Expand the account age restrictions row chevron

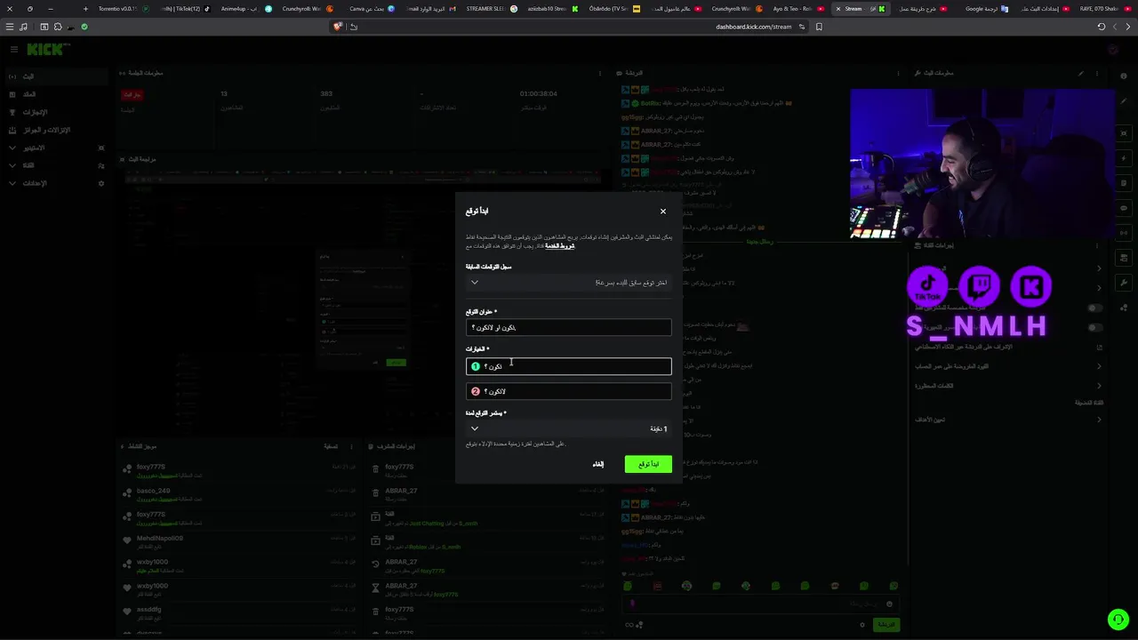pyautogui.click(x=1099, y=366)
